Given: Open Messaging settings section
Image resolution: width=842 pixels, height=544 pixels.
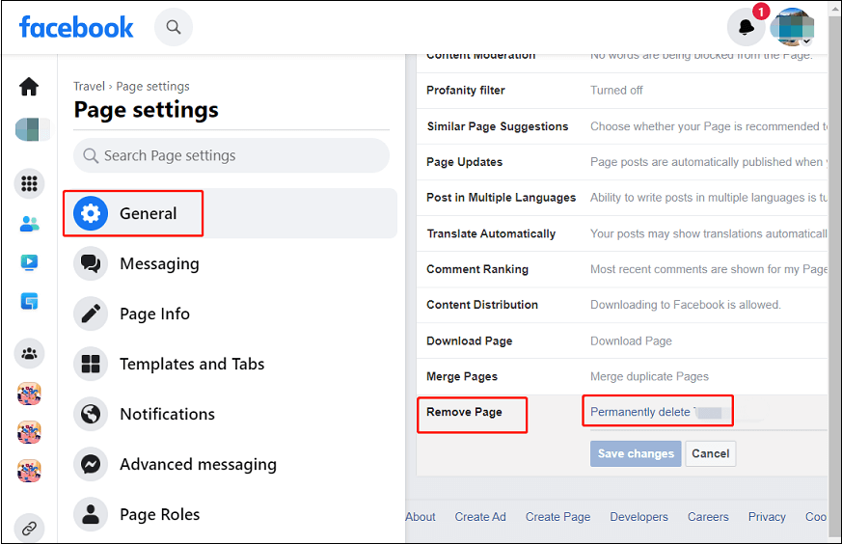Looking at the screenshot, I should [x=159, y=263].
